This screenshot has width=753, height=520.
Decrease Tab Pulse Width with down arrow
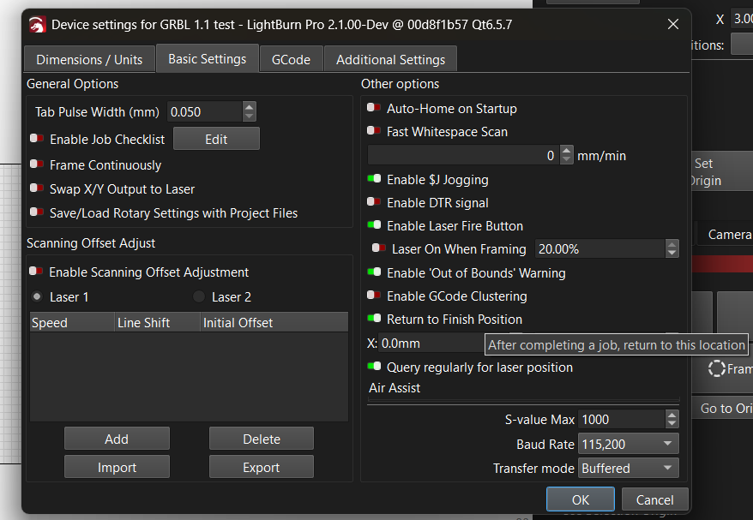(250, 117)
